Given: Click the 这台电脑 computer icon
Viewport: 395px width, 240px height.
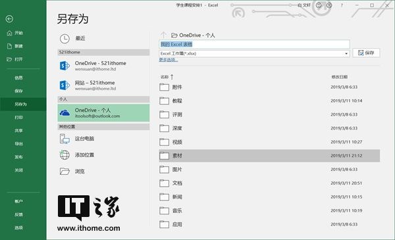Looking at the screenshot, I should (x=65, y=139).
